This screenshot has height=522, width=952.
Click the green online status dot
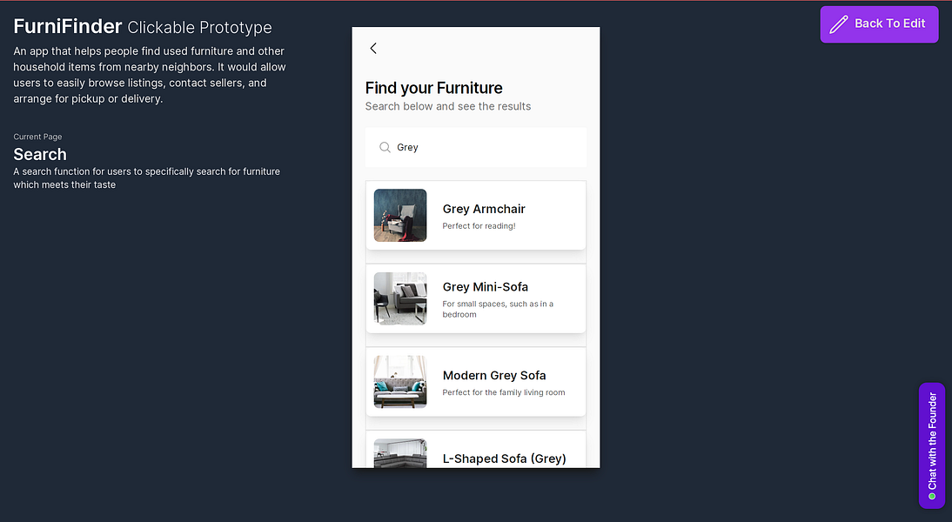pyautogui.click(x=932, y=497)
